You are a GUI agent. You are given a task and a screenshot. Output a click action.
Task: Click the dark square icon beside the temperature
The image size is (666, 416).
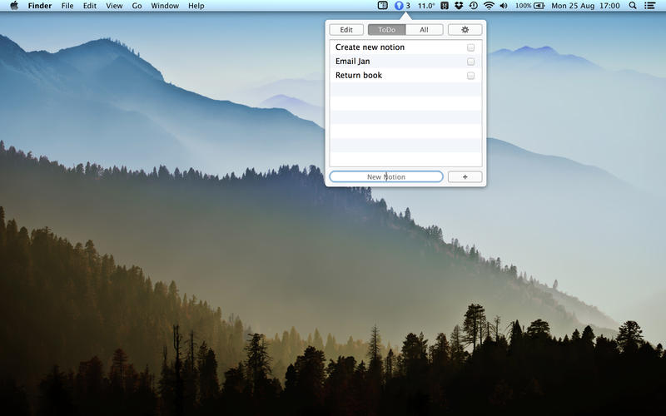tap(445, 6)
